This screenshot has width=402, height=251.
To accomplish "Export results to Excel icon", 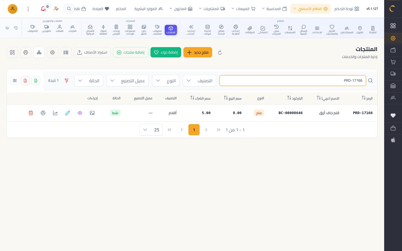I will click(36, 81).
